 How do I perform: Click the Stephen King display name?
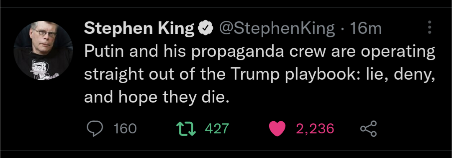point(139,29)
